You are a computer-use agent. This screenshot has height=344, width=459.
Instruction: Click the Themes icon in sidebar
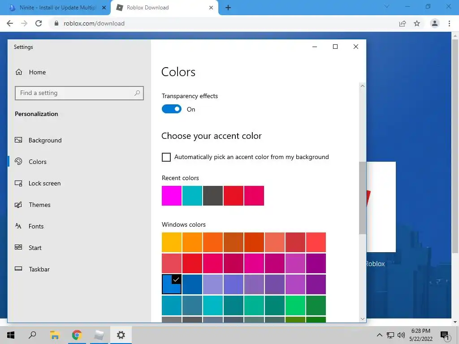pyautogui.click(x=18, y=204)
